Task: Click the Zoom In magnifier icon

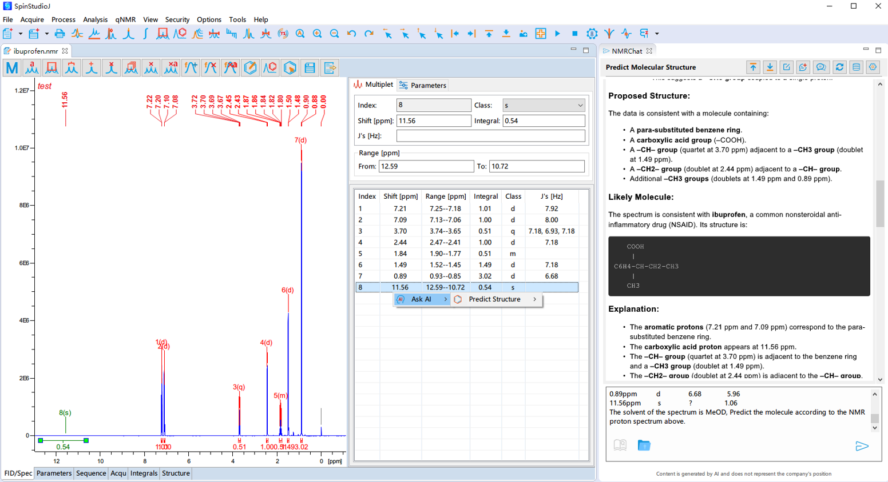Action: (317, 34)
